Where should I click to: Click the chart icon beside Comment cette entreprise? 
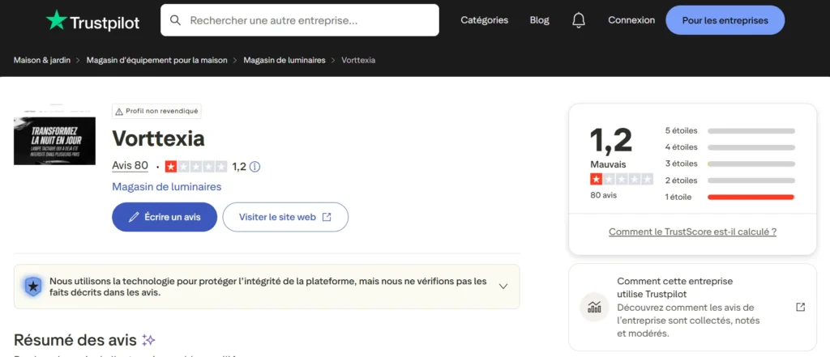click(594, 307)
